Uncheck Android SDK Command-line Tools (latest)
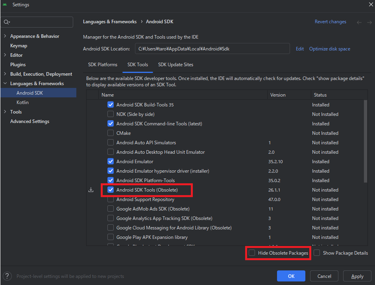Image resolution: width=375 pixels, height=285 pixels. pos(111,124)
